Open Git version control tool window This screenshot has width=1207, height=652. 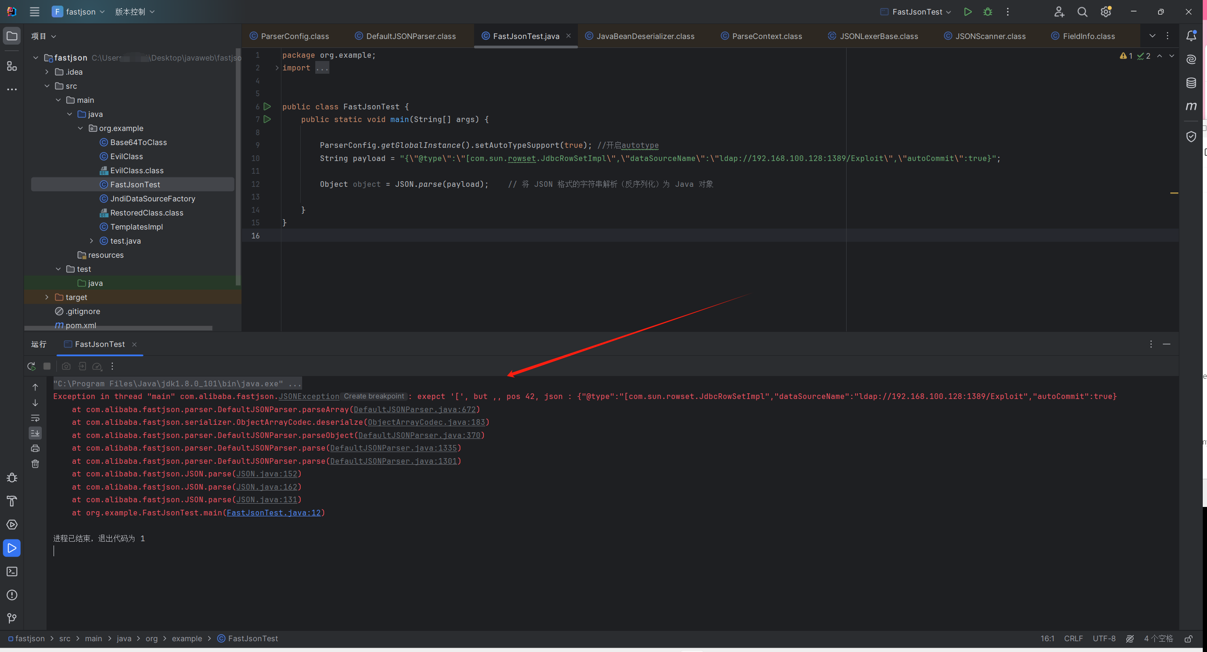tap(12, 619)
